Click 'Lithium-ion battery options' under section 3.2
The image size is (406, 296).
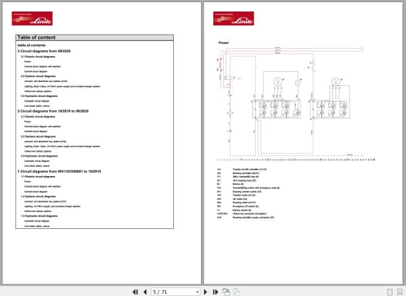[x=38, y=91]
